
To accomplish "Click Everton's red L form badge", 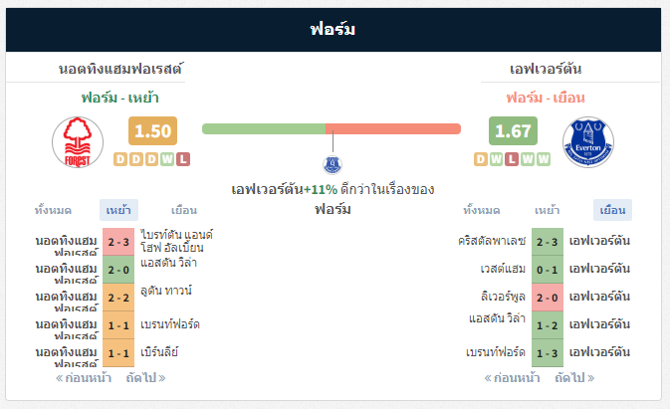I will pos(512,159).
